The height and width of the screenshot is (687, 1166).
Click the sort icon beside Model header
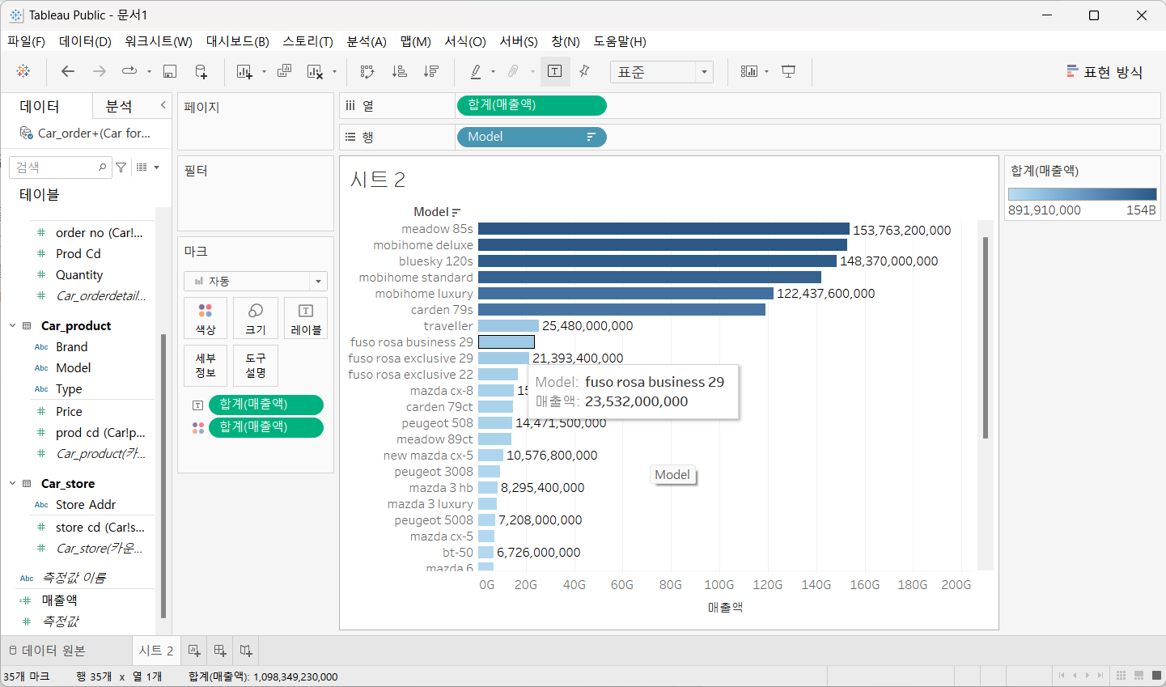pyautogui.click(x=456, y=212)
